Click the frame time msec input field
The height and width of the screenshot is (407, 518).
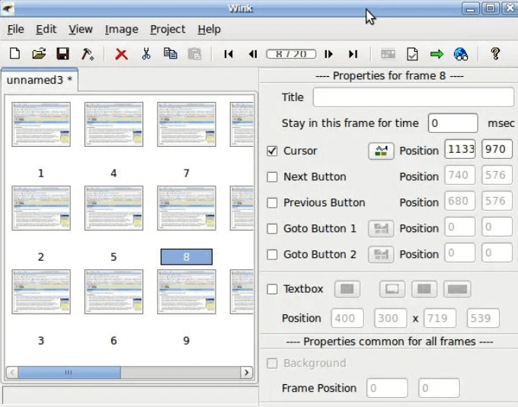point(452,123)
